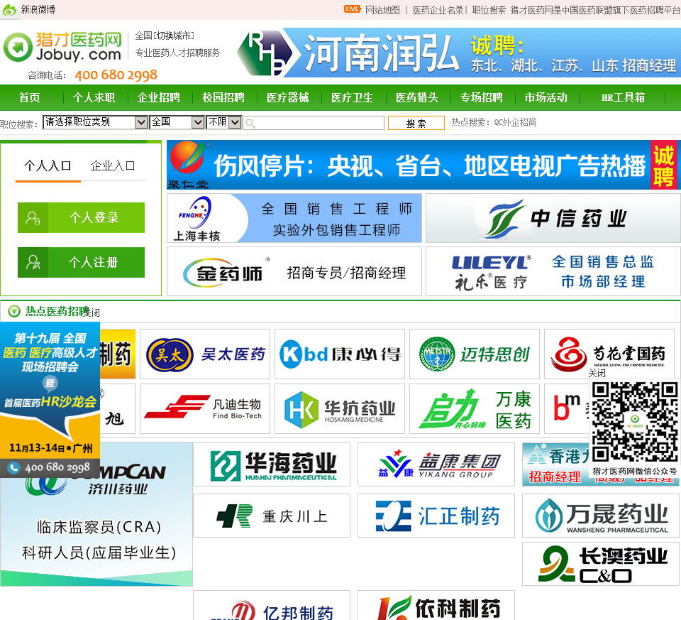Open 职位搜索 link in top bar
681x620 pixels.
click(x=489, y=9)
